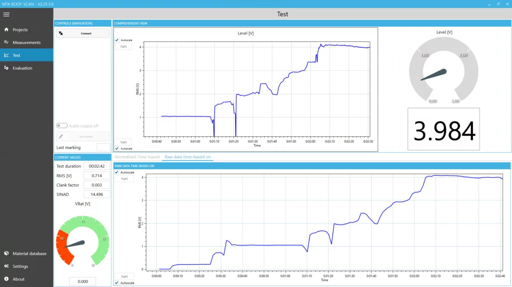512x287 pixels.
Task: Click the Measurements list icon in sidebar
Action: click(6, 43)
